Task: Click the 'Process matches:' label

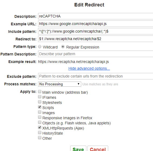Action: (20, 84)
